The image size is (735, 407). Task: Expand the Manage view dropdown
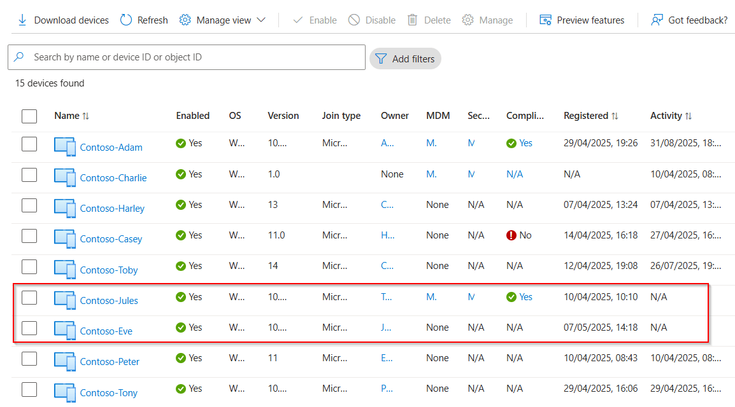click(261, 20)
